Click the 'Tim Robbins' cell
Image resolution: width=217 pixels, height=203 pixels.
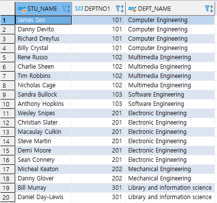(43, 76)
